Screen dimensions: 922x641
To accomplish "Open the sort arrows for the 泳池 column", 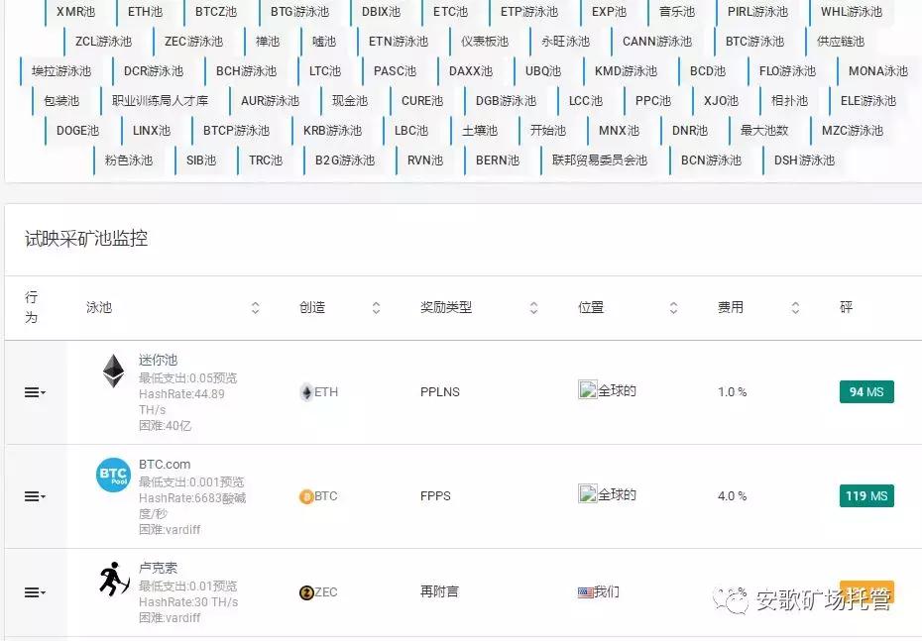I will [255, 307].
